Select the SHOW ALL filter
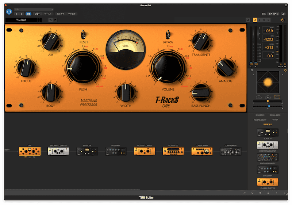 (268, 124)
